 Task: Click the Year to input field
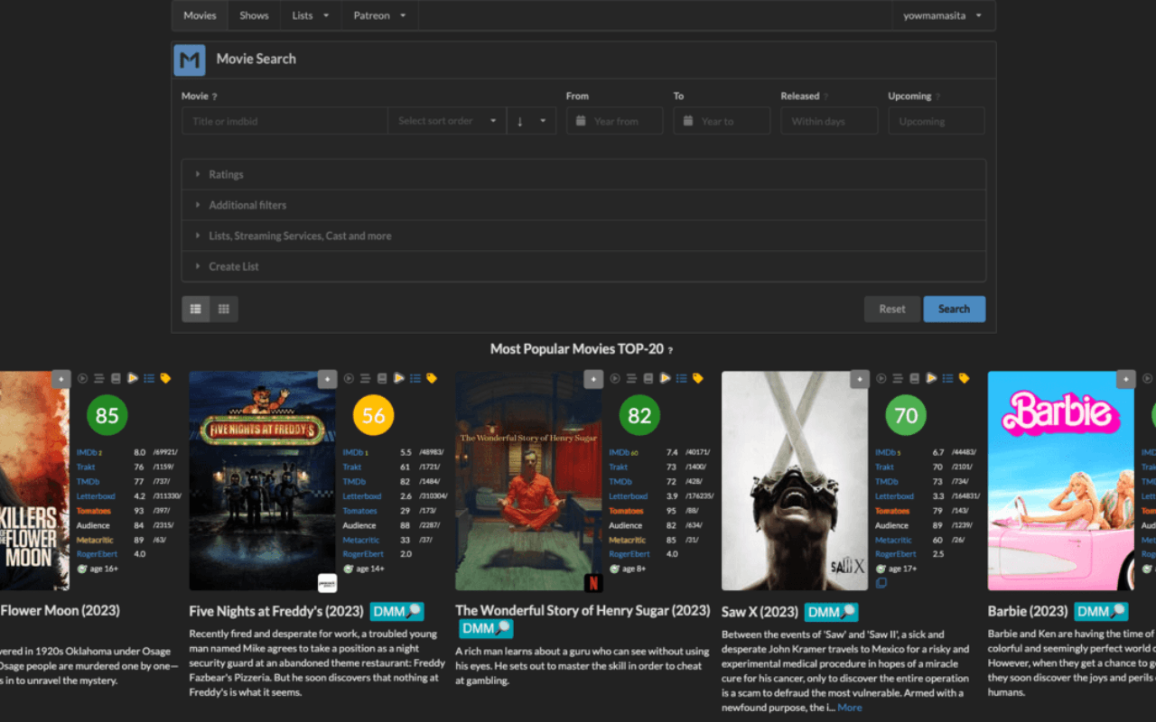point(722,121)
